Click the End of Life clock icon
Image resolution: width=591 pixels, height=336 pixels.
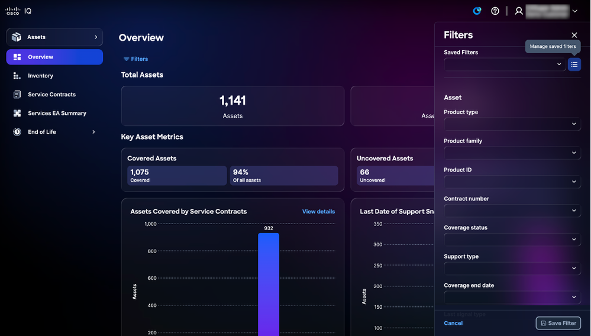[17, 132]
